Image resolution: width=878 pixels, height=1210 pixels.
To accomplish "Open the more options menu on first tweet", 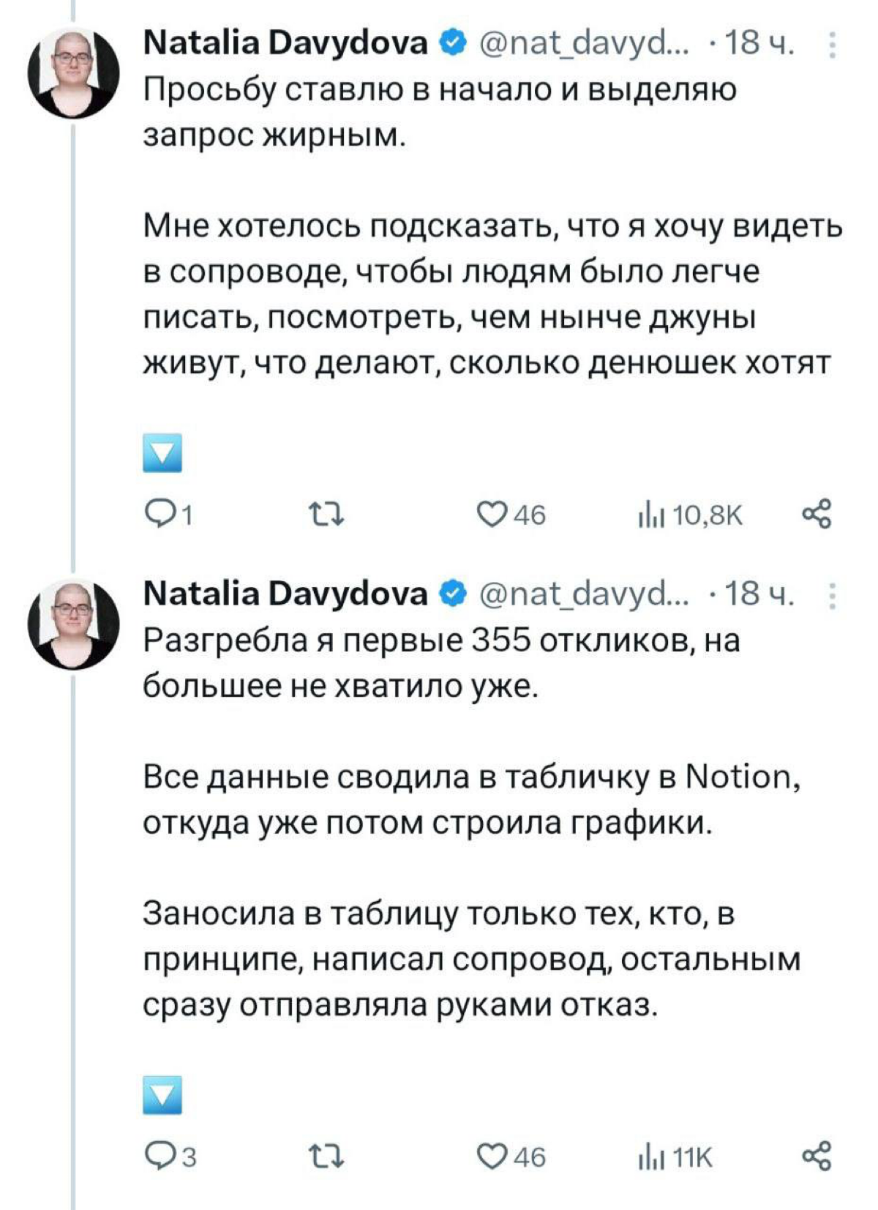I will point(833,45).
